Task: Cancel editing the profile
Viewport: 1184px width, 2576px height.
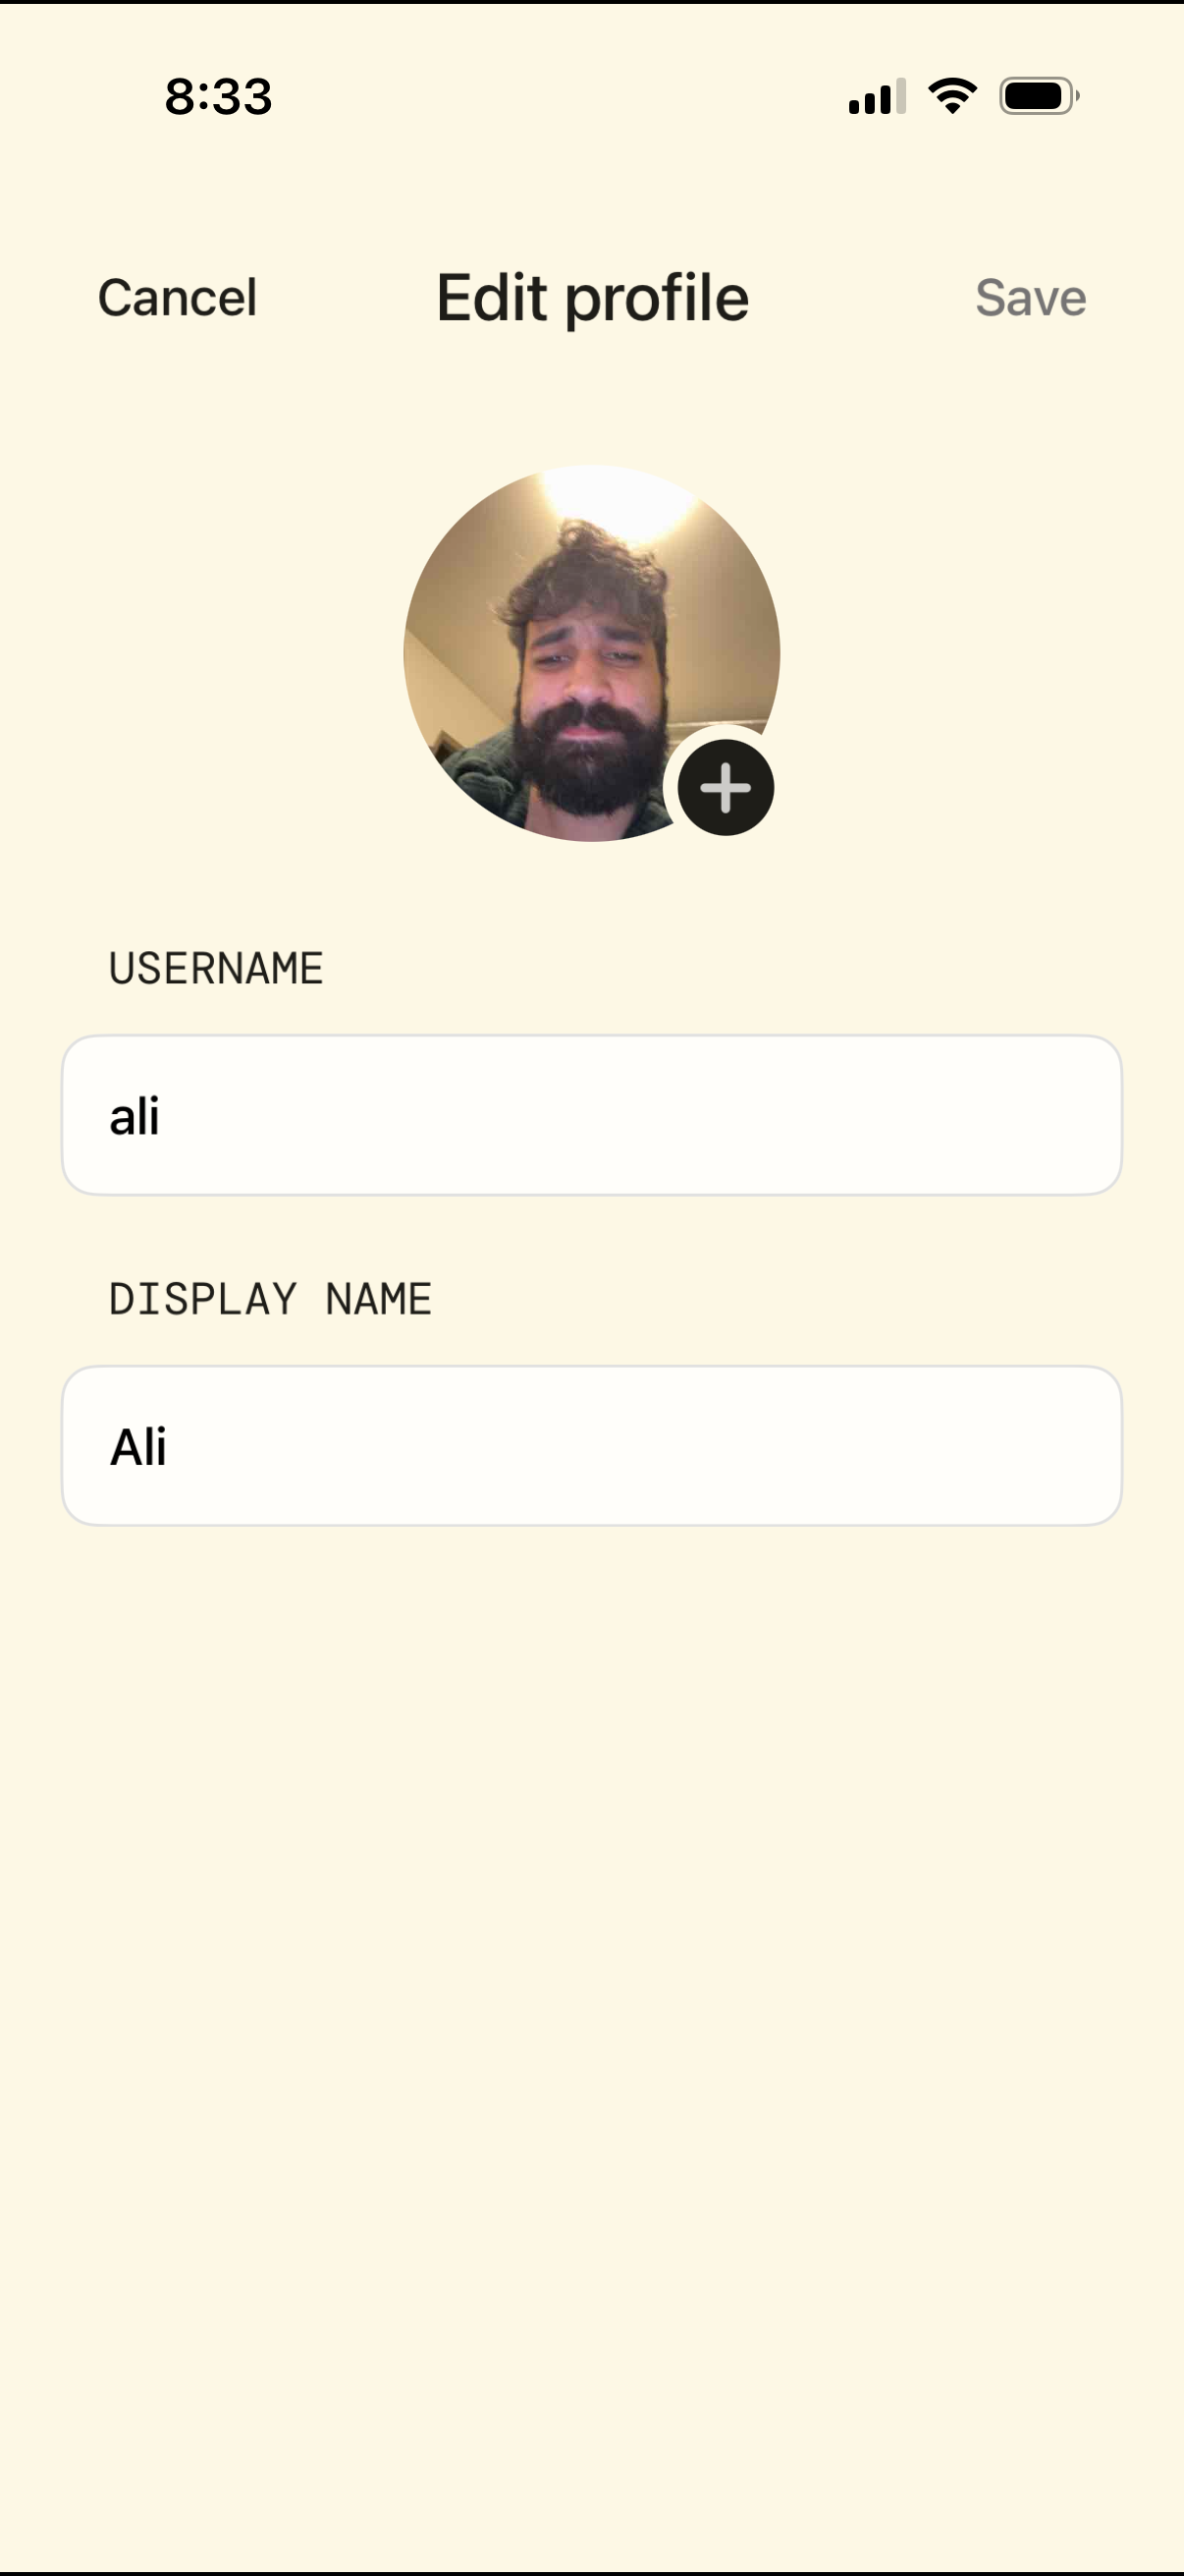Action: (177, 297)
